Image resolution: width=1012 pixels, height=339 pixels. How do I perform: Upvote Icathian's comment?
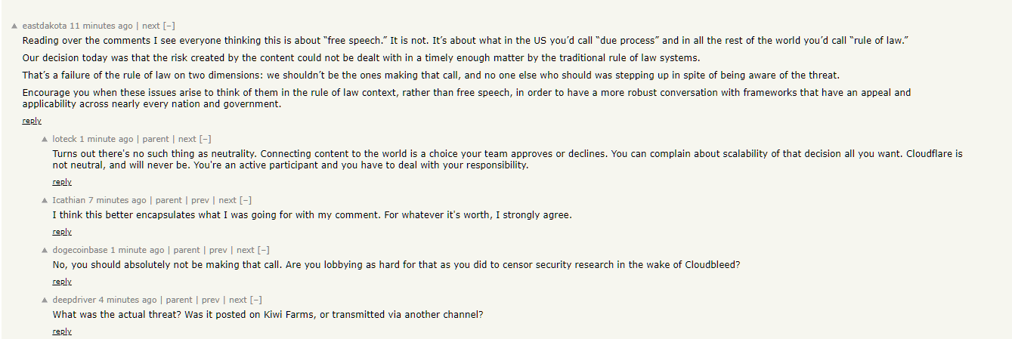[x=45, y=200]
